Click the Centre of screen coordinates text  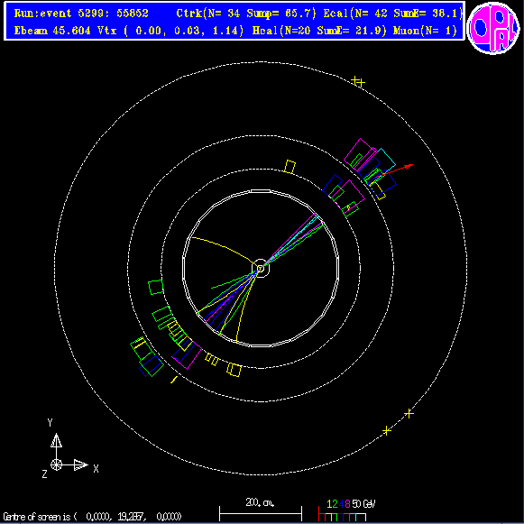pos(92,516)
